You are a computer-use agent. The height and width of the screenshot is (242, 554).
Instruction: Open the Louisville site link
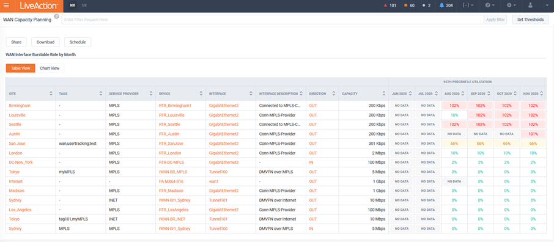[17, 115]
